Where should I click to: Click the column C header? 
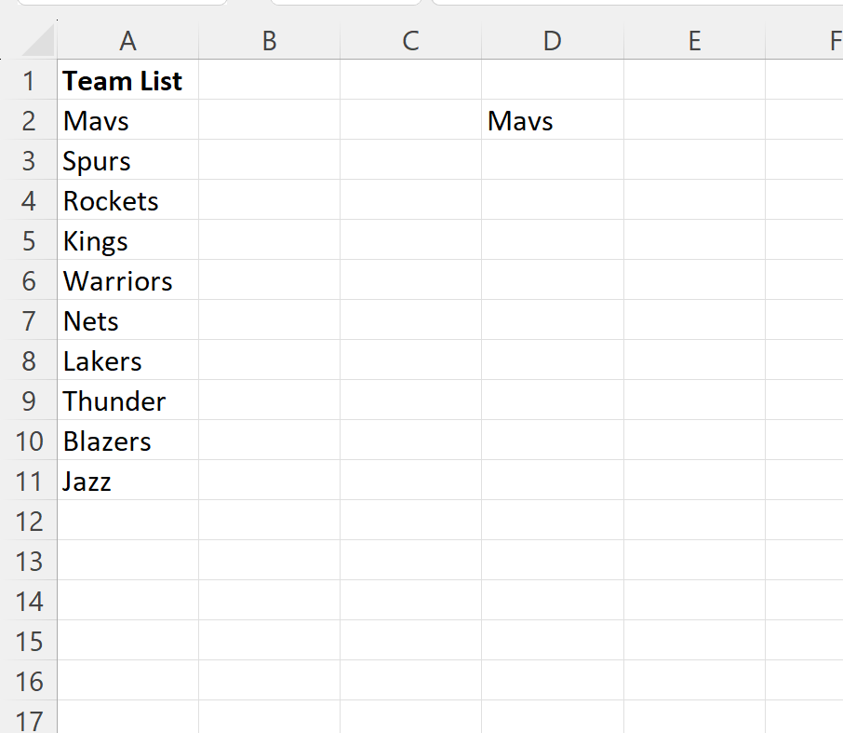410,41
